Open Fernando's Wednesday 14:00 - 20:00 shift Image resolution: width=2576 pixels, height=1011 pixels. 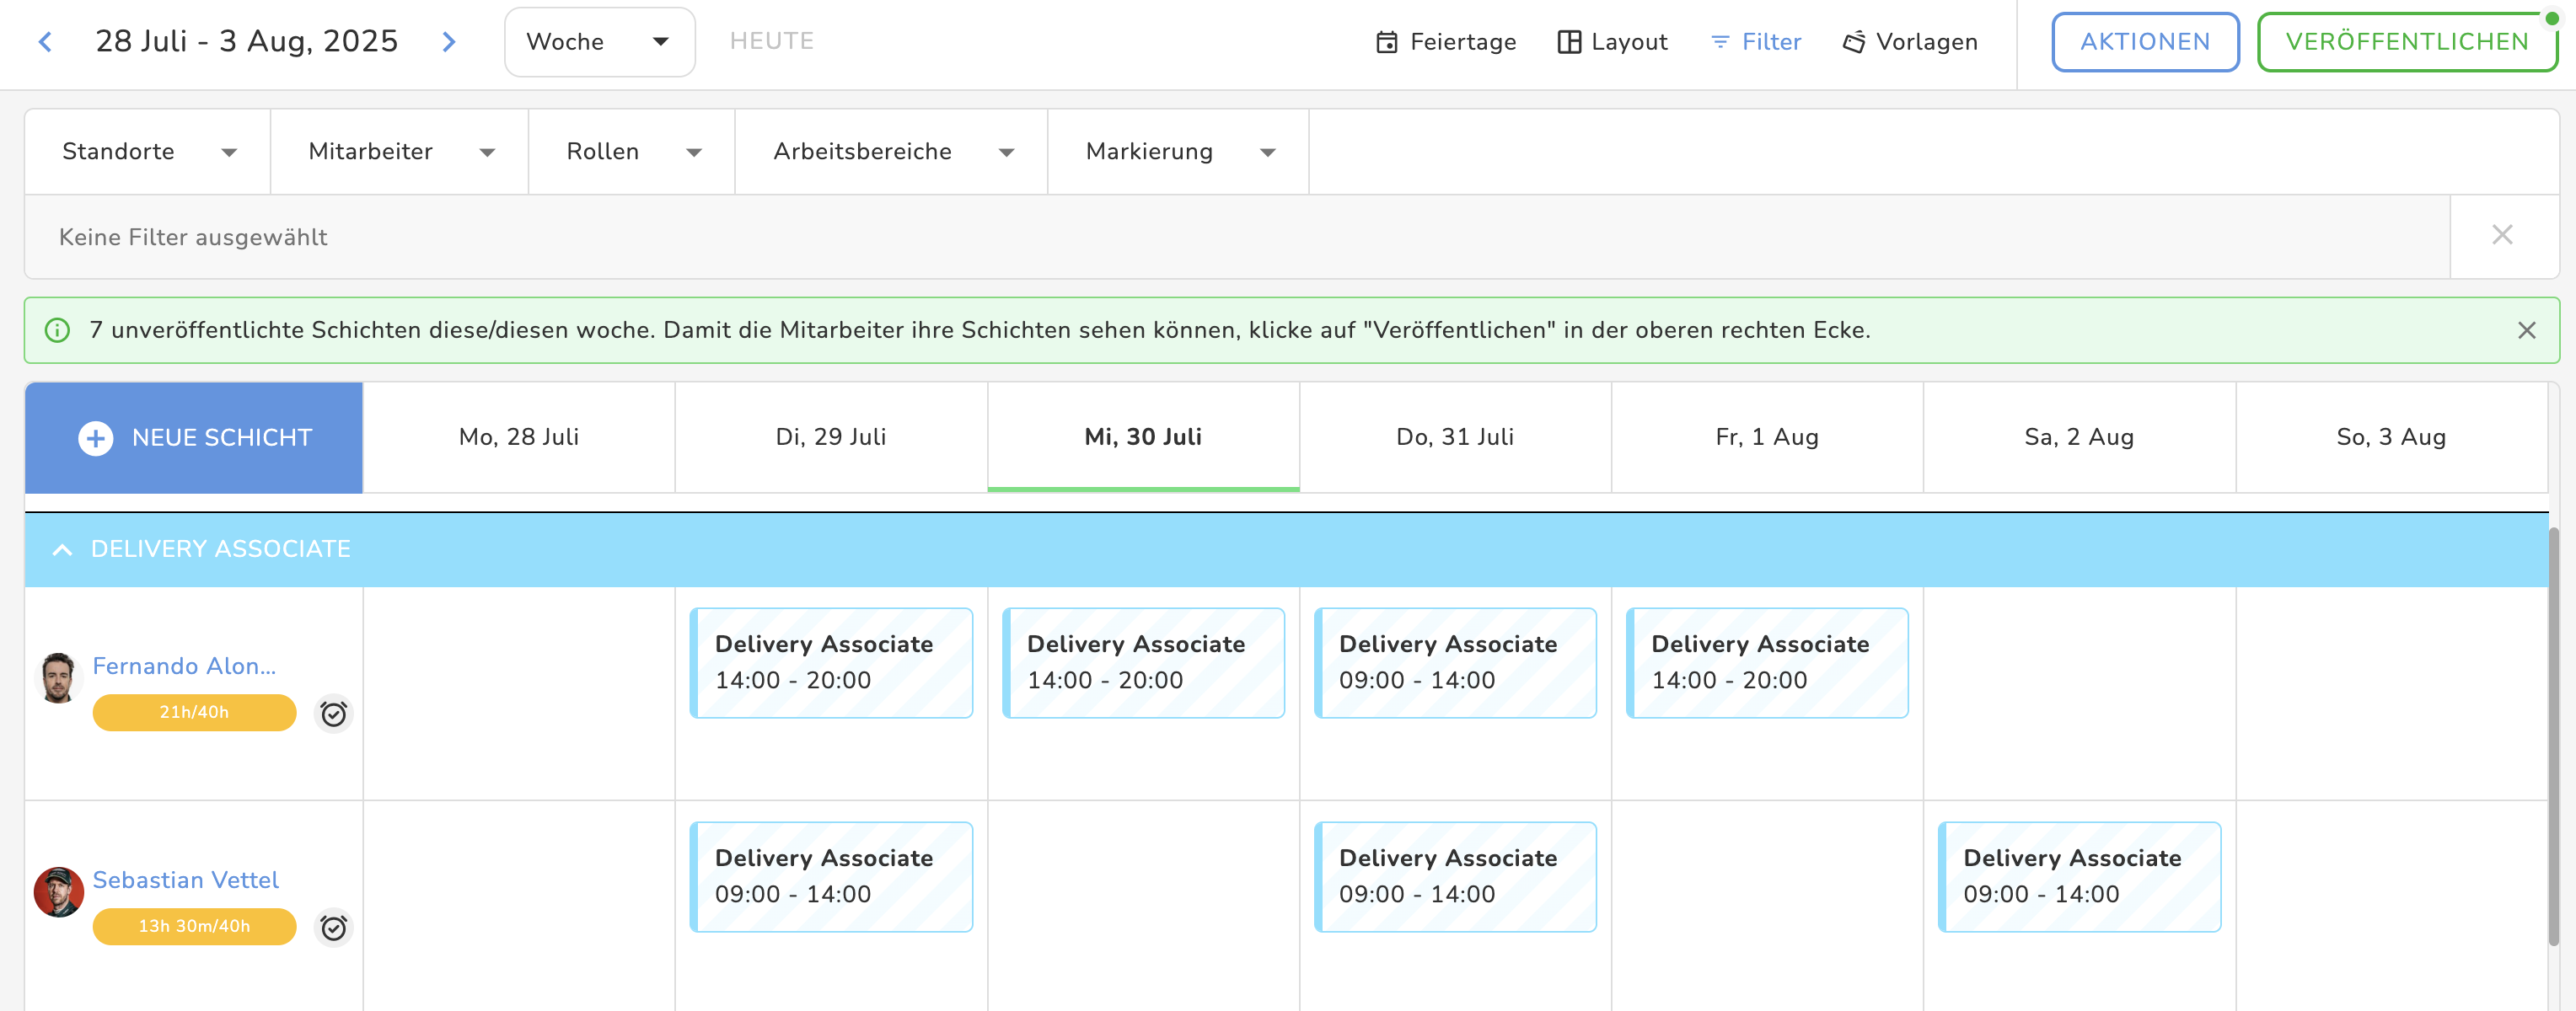[1143, 662]
